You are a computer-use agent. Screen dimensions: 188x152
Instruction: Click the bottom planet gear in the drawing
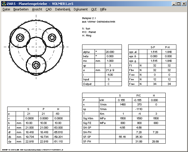36,65
